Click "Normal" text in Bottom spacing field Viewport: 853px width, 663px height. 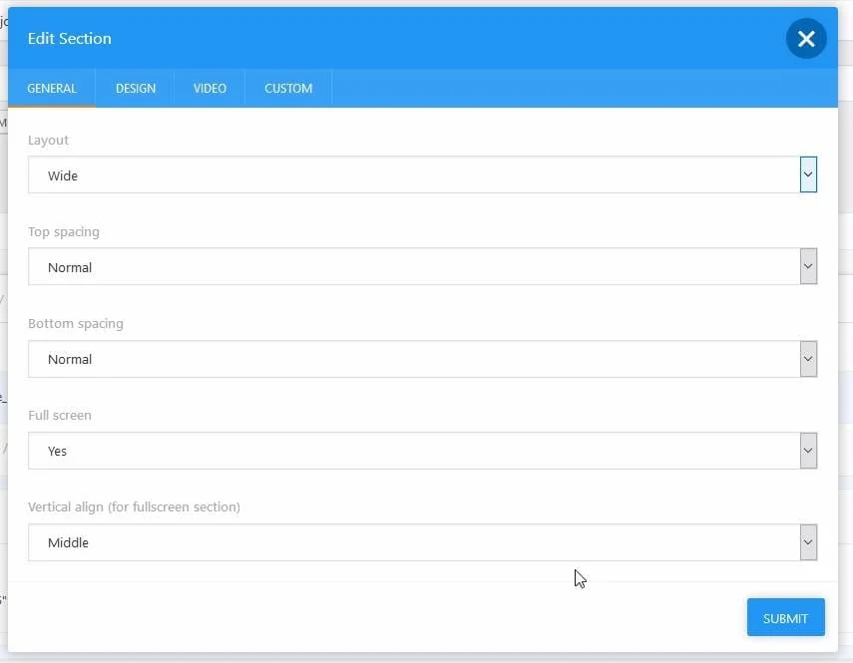click(70, 360)
